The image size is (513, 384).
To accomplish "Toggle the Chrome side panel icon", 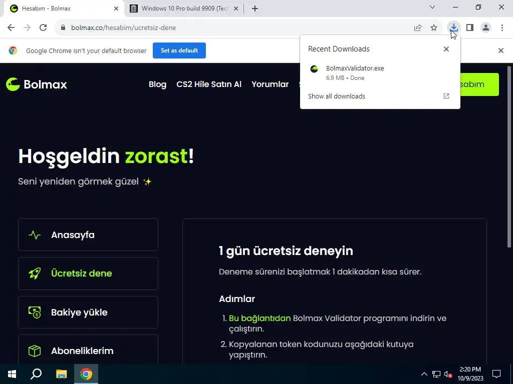I will click(x=470, y=28).
